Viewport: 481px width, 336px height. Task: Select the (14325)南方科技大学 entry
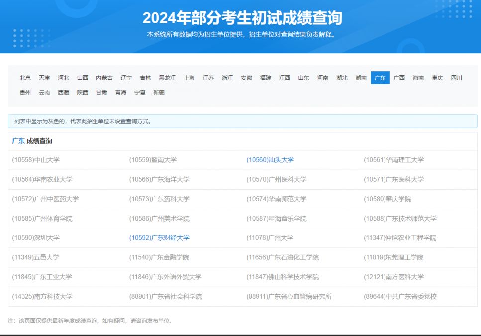[x=42, y=296]
